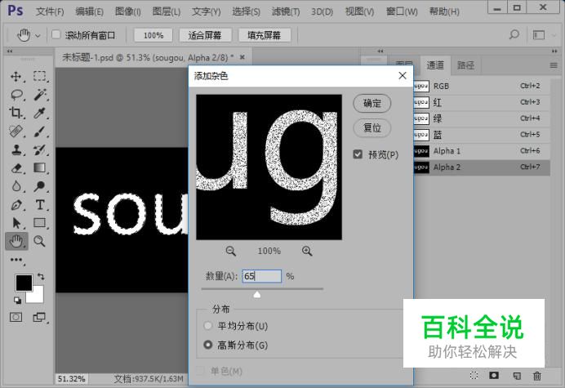Open the 文件(F) menu
Screen dimensions: 565x388
pyautogui.click(x=50, y=11)
